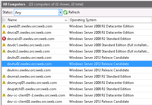Image resolution: width=152 pixels, height=105 pixels.
Task: Select computer devcaiis01.owdev.orcsweb.com
Action: point(31,39)
